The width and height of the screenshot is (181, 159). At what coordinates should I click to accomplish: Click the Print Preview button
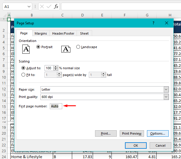point(132,133)
